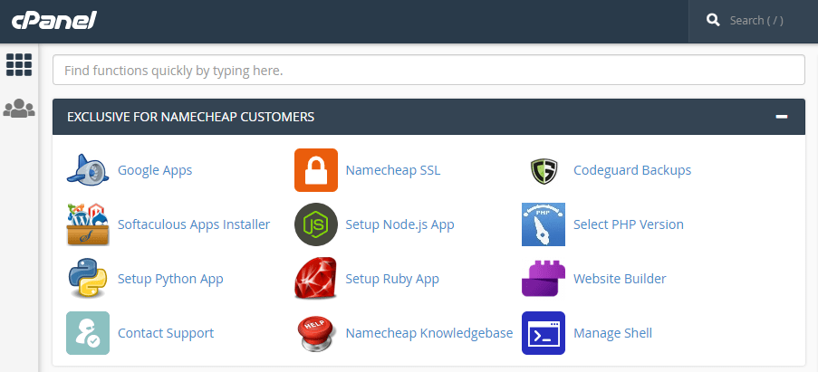Click the Softaculous Apps Installer box icon

click(x=88, y=224)
